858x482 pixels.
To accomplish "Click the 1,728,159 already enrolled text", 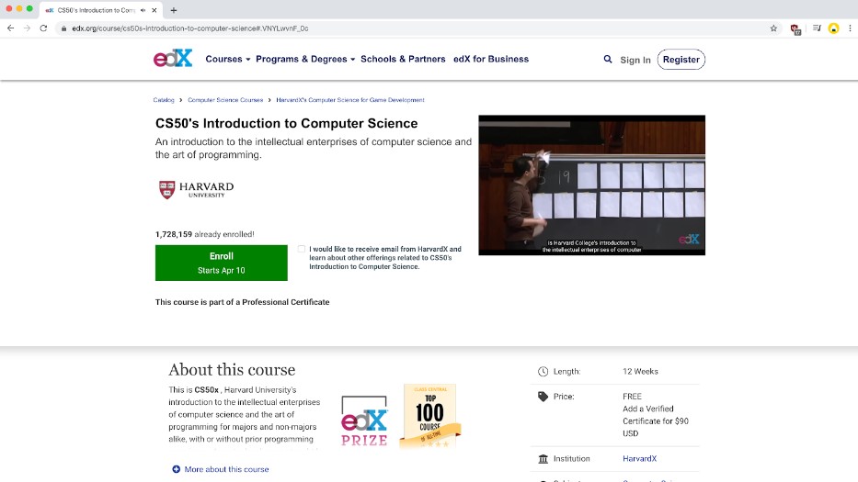I will 205,234.
